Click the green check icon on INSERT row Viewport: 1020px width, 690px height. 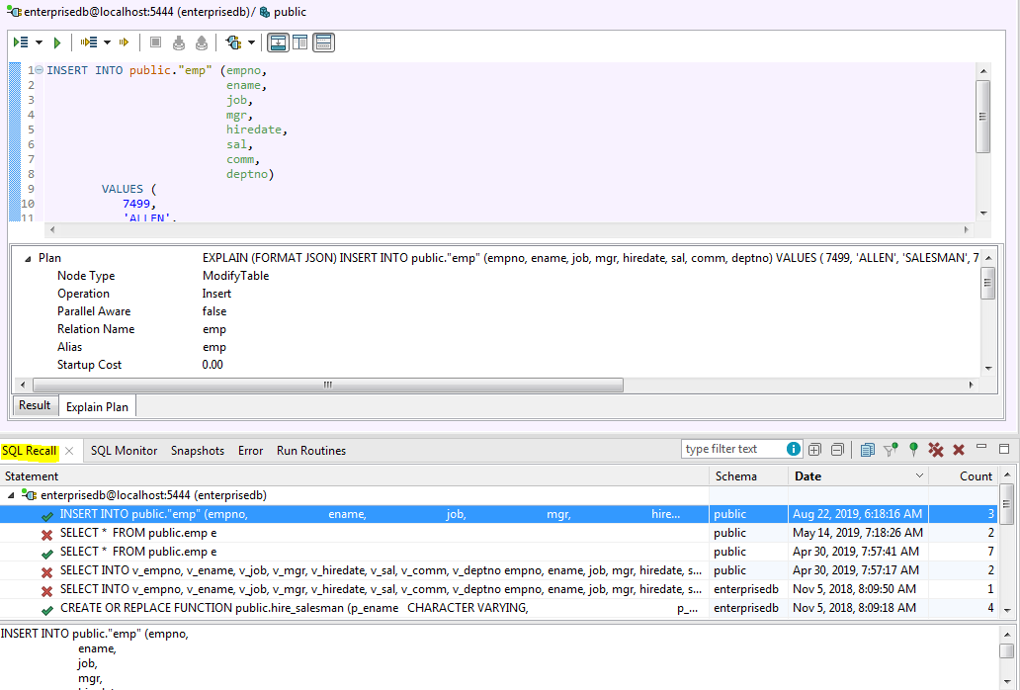point(46,516)
